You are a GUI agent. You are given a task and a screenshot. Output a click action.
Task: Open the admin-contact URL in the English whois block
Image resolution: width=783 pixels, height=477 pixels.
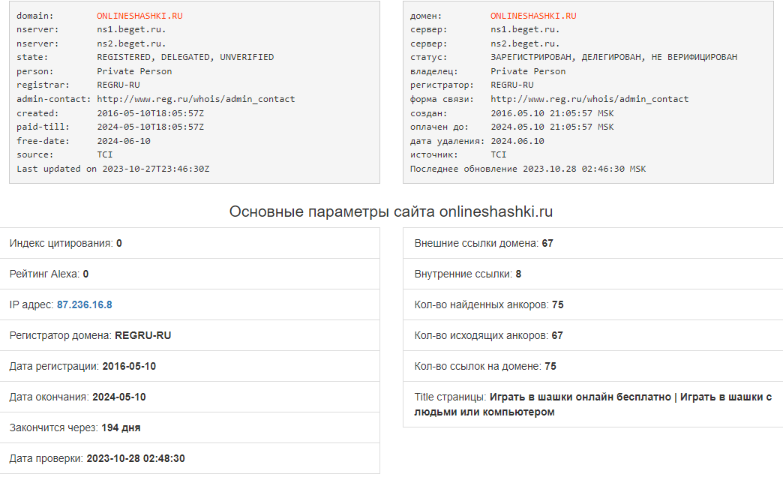(196, 99)
